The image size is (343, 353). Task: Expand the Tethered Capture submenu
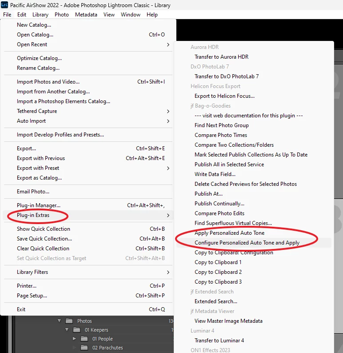click(88, 111)
